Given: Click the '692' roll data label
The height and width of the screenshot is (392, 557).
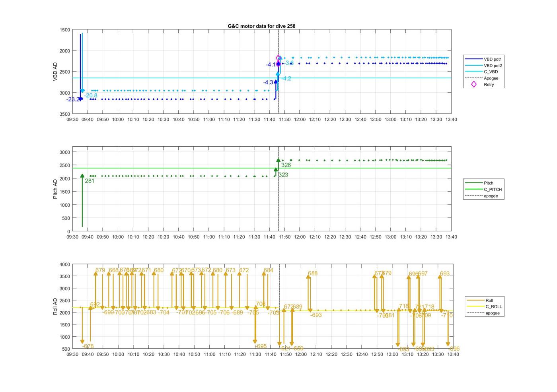Looking at the screenshot, I should [95, 305].
